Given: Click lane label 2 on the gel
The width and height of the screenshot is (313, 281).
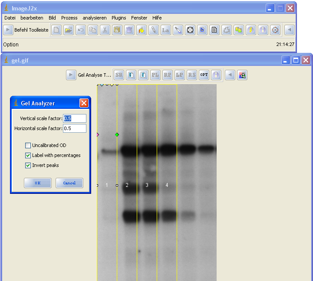Looking at the screenshot, I should pos(127,185).
